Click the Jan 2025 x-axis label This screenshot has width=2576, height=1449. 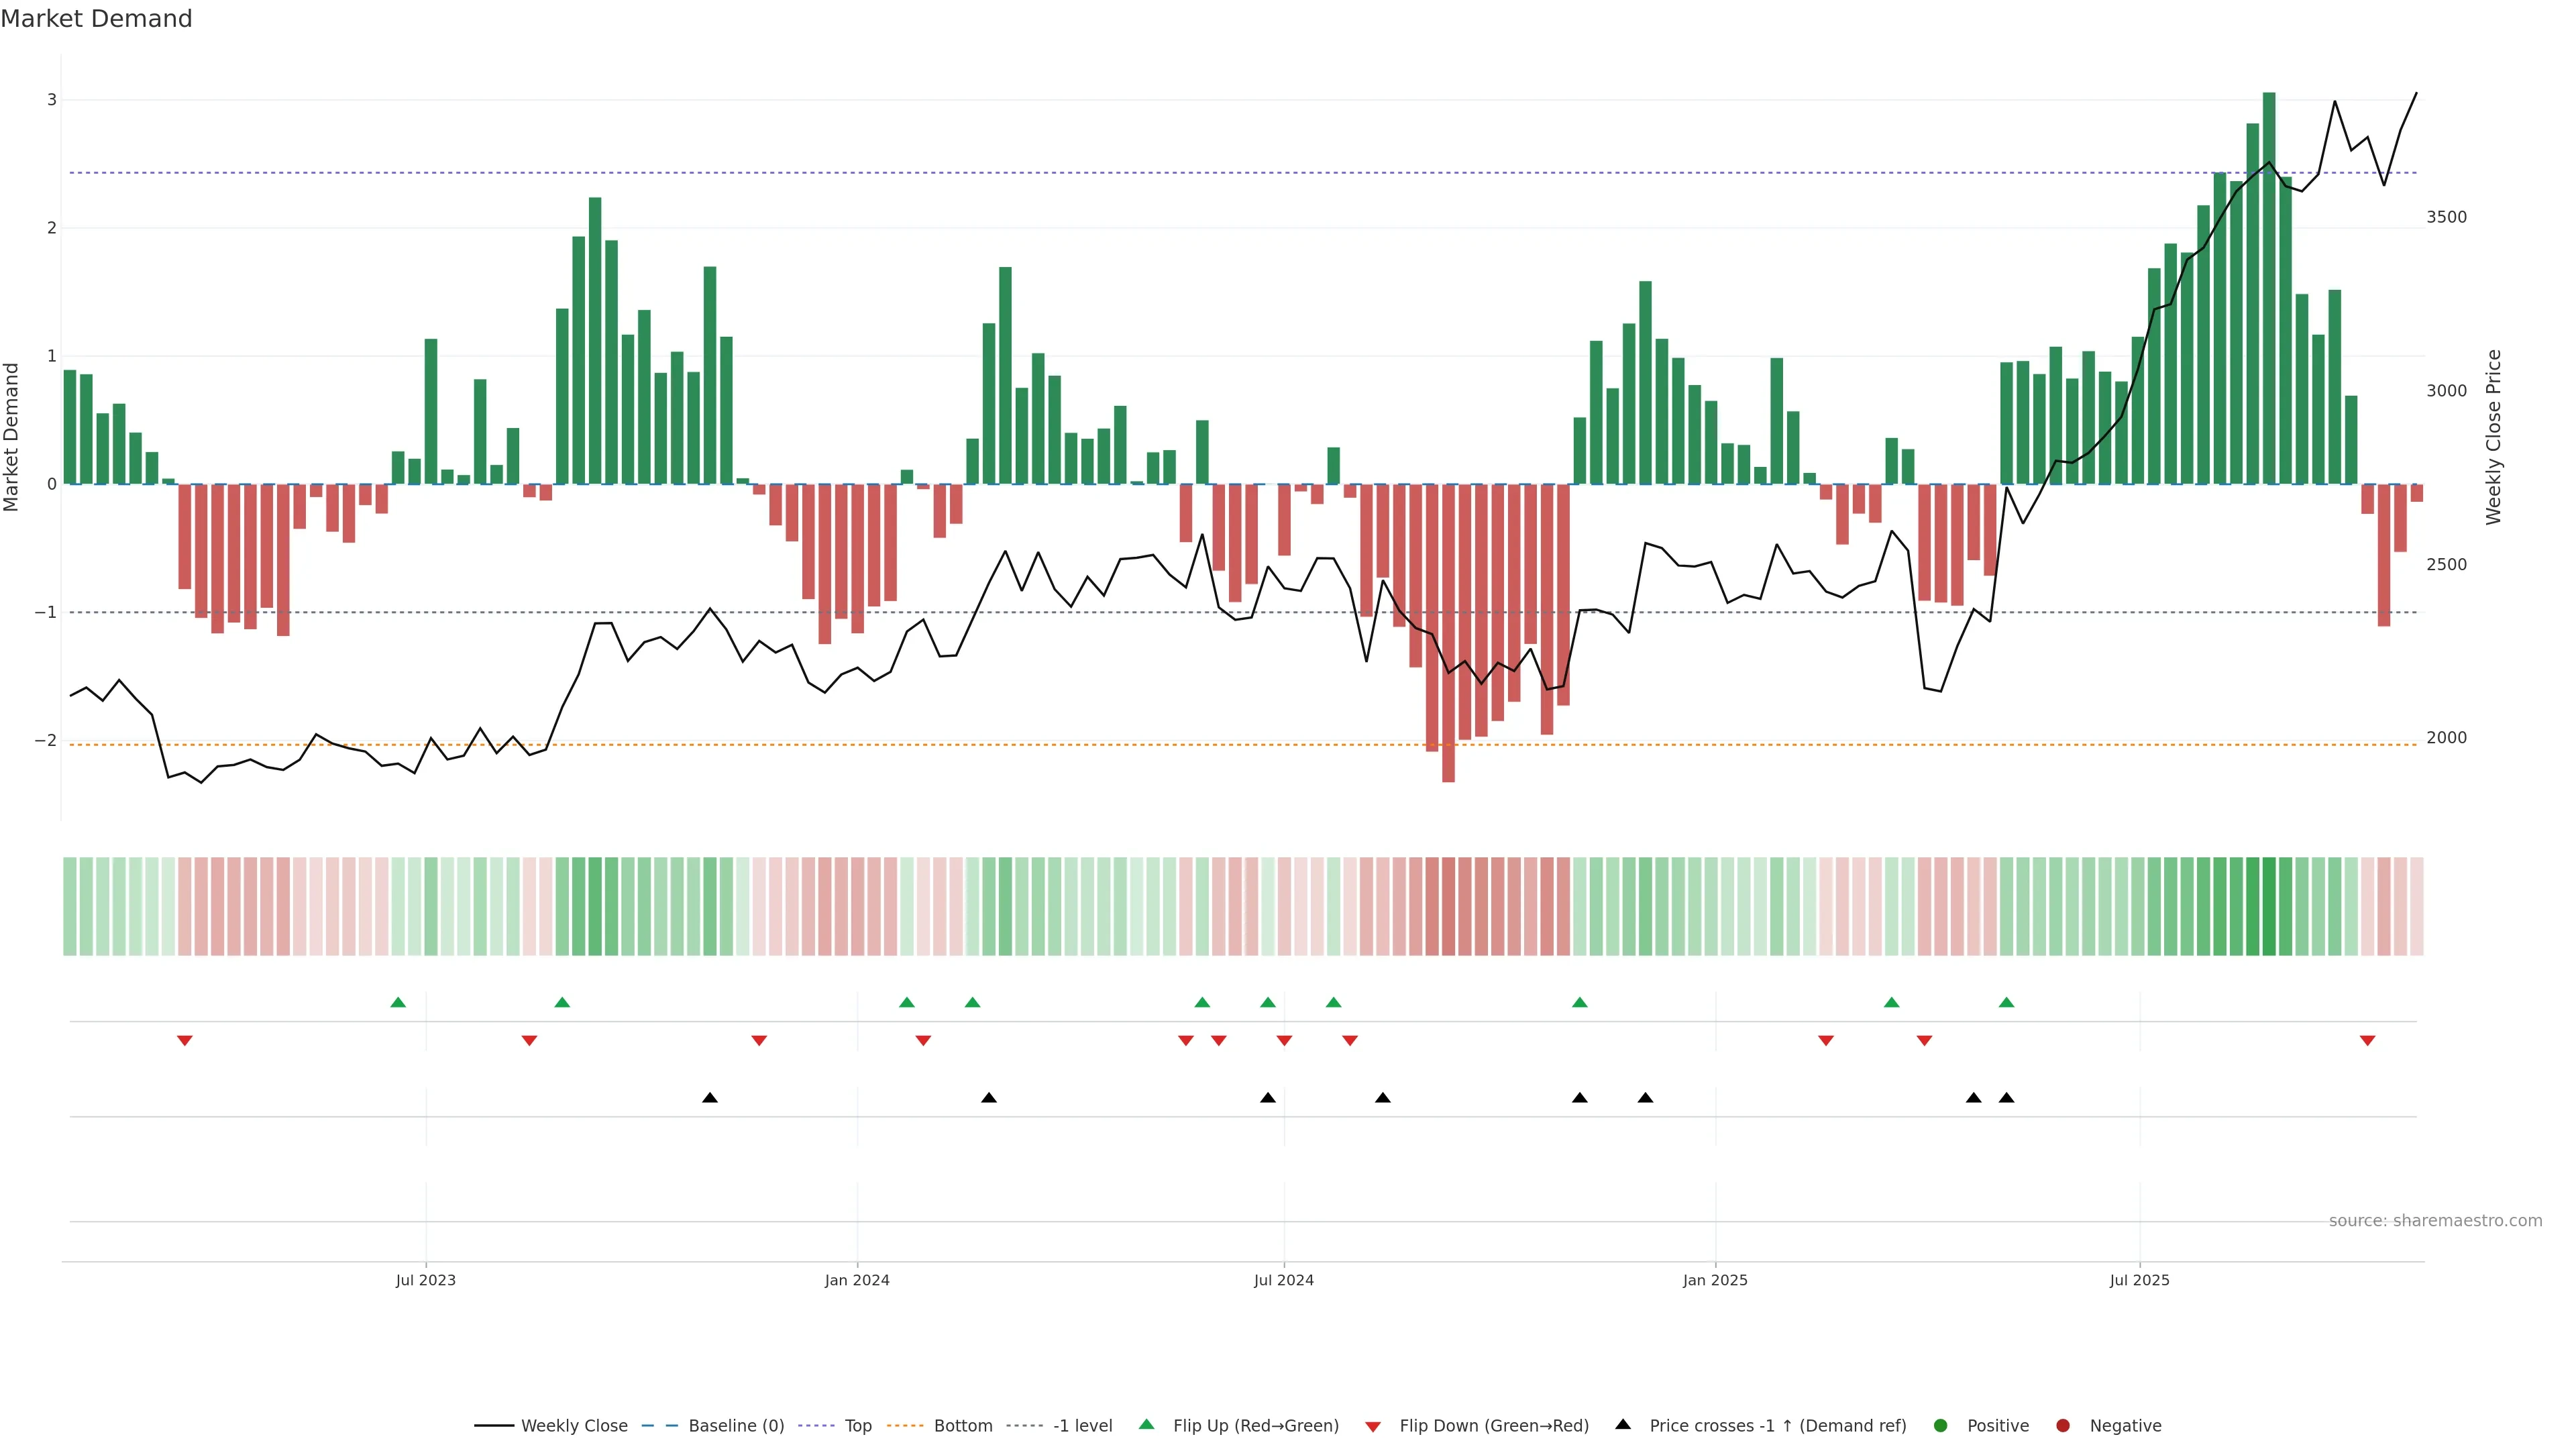coord(1715,1280)
